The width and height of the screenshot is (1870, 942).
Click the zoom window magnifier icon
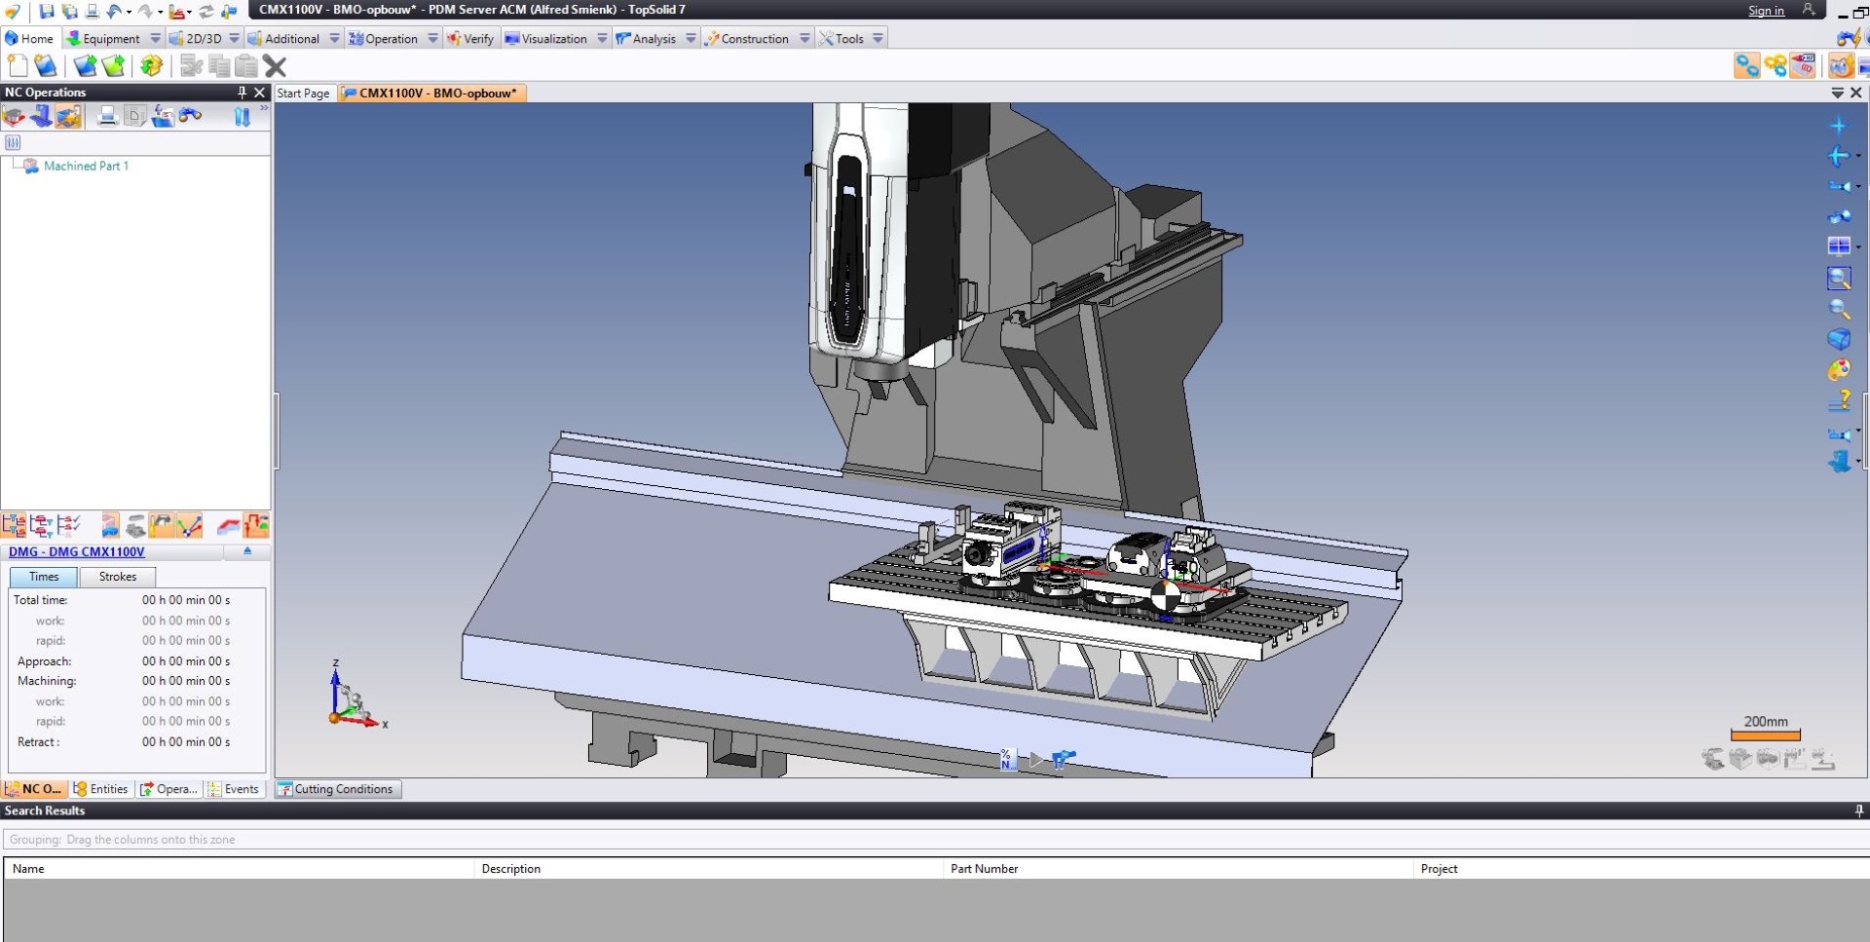1839,279
